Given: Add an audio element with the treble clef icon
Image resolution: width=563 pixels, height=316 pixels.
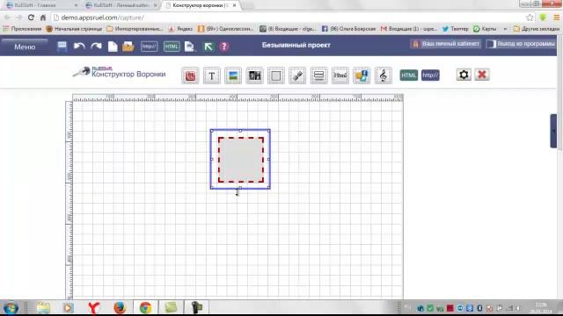Looking at the screenshot, I should [x=384, y=75].
